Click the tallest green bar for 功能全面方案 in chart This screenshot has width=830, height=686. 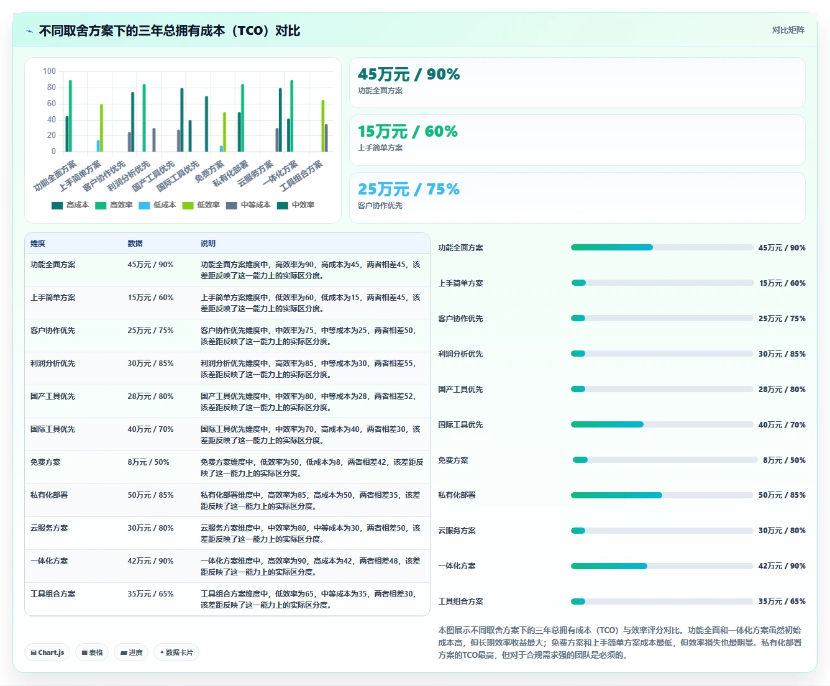coord(70,116)
